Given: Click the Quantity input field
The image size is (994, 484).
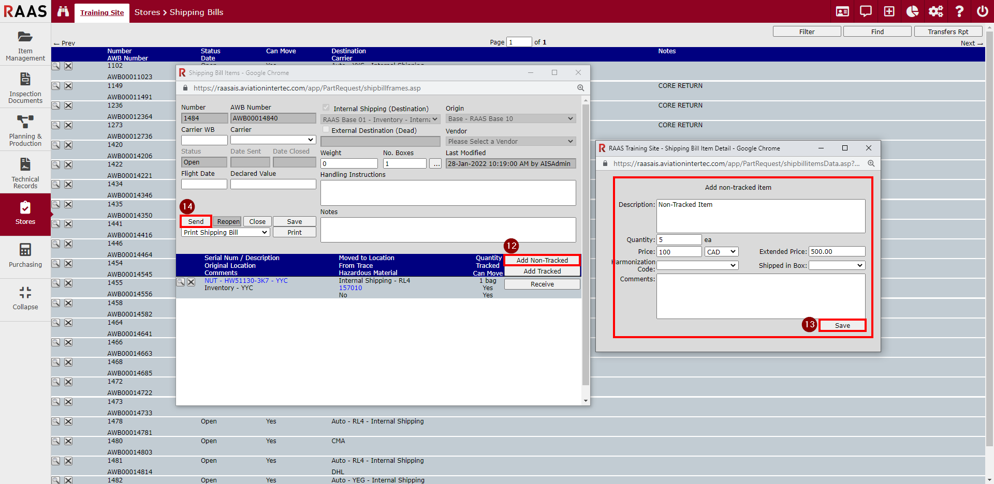Looking at the screenshot, I should pyautogui.click(x=679, y=240).
